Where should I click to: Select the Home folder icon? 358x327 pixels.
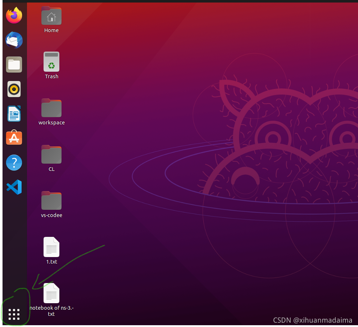51,16
